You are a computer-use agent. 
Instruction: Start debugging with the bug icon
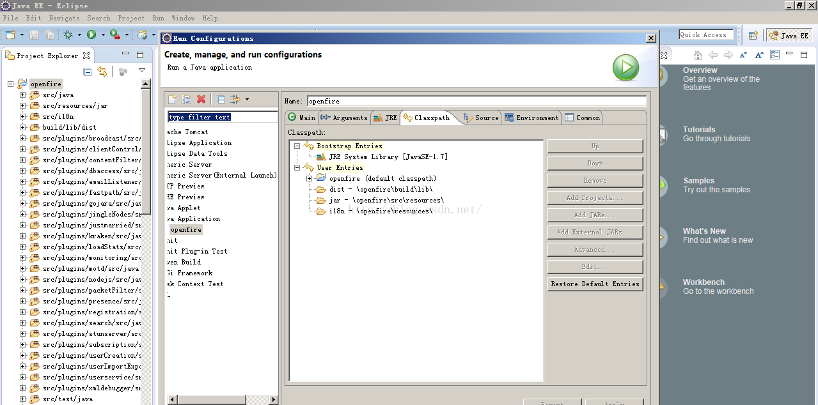click(x=68, y=34)
